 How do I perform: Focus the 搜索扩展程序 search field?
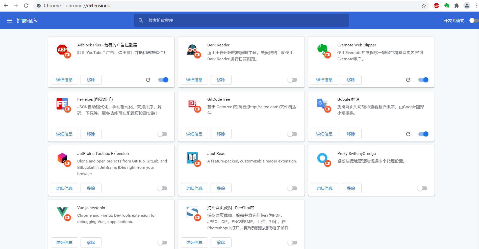pyautogui.click(x=241, y=20)
